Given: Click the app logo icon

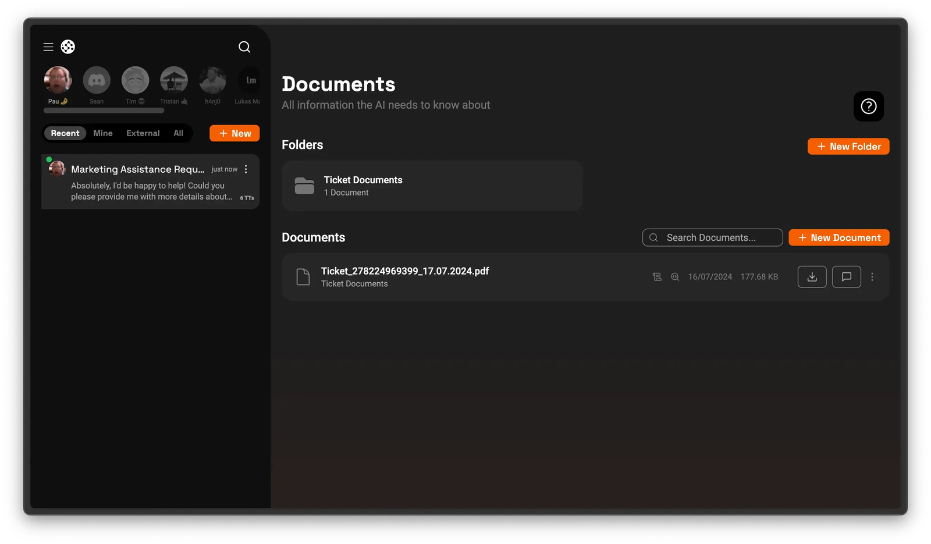Looking at the screenshot, I should 68,47.
